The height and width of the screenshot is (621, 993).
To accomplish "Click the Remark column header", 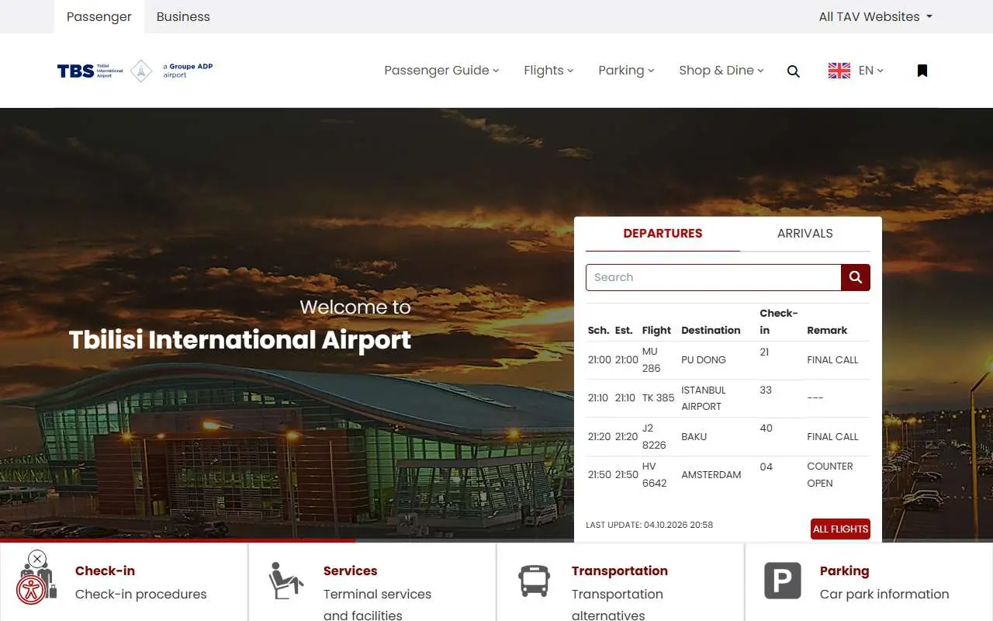I will click(x=827, y=330).
